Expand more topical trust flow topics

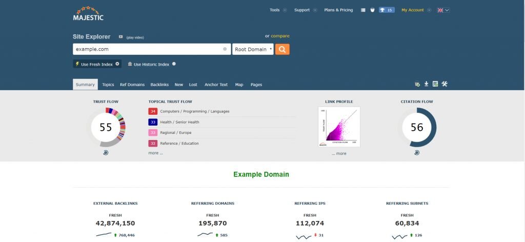155,153
